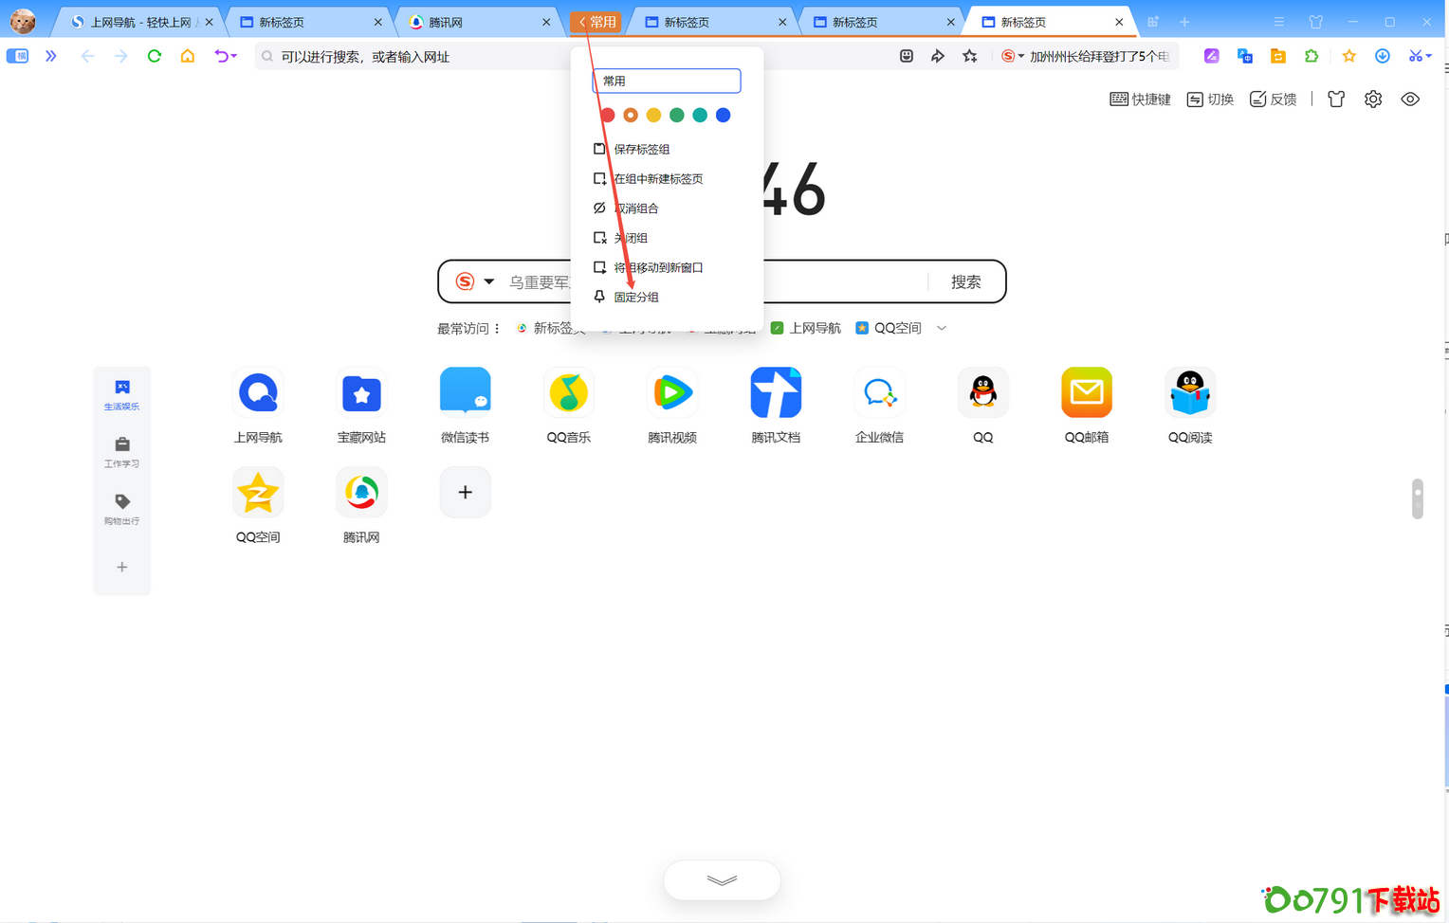Open the 腾讯视频 shortcut icon
The width and height of the screenshot is (1449, 923).
(x=671, y=393)
